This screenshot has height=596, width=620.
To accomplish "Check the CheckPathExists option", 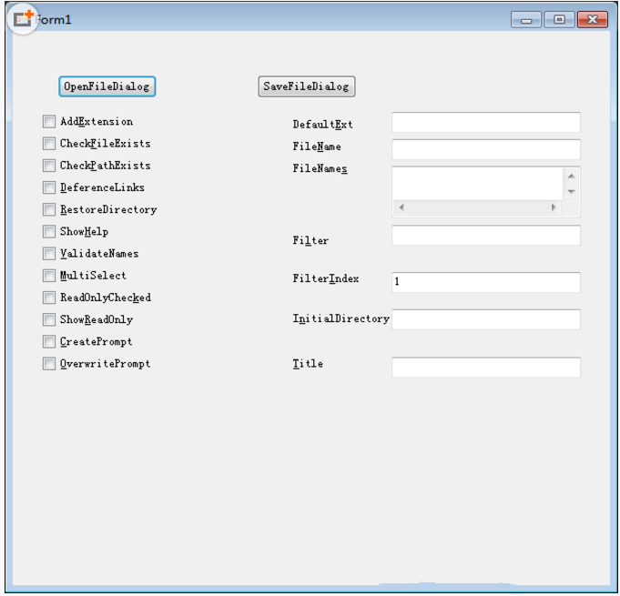I will point(49,166).
